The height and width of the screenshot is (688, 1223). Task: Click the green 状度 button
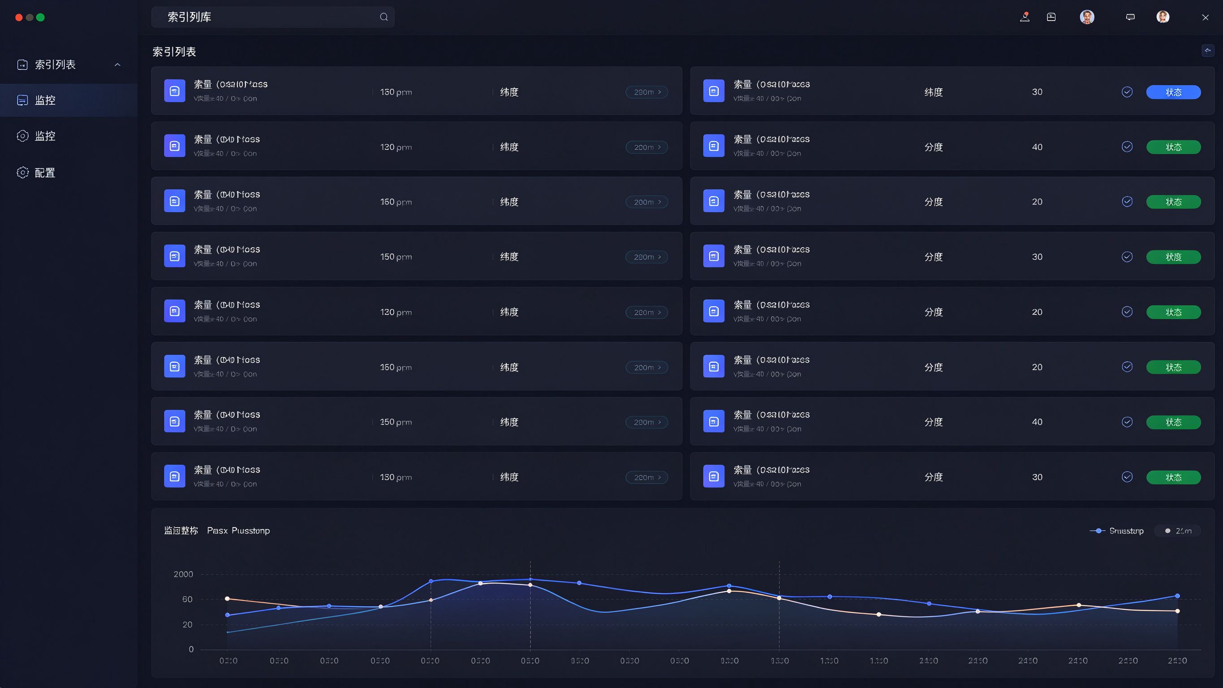1173,257
